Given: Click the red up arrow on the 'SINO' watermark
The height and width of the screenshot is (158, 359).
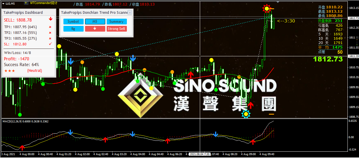Looking at the screenshot, I should coord(191,75).
